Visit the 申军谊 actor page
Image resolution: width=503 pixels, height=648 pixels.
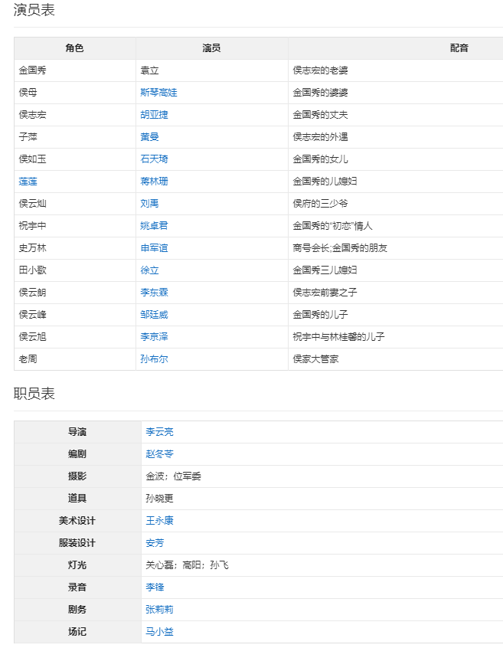[154, 248]
